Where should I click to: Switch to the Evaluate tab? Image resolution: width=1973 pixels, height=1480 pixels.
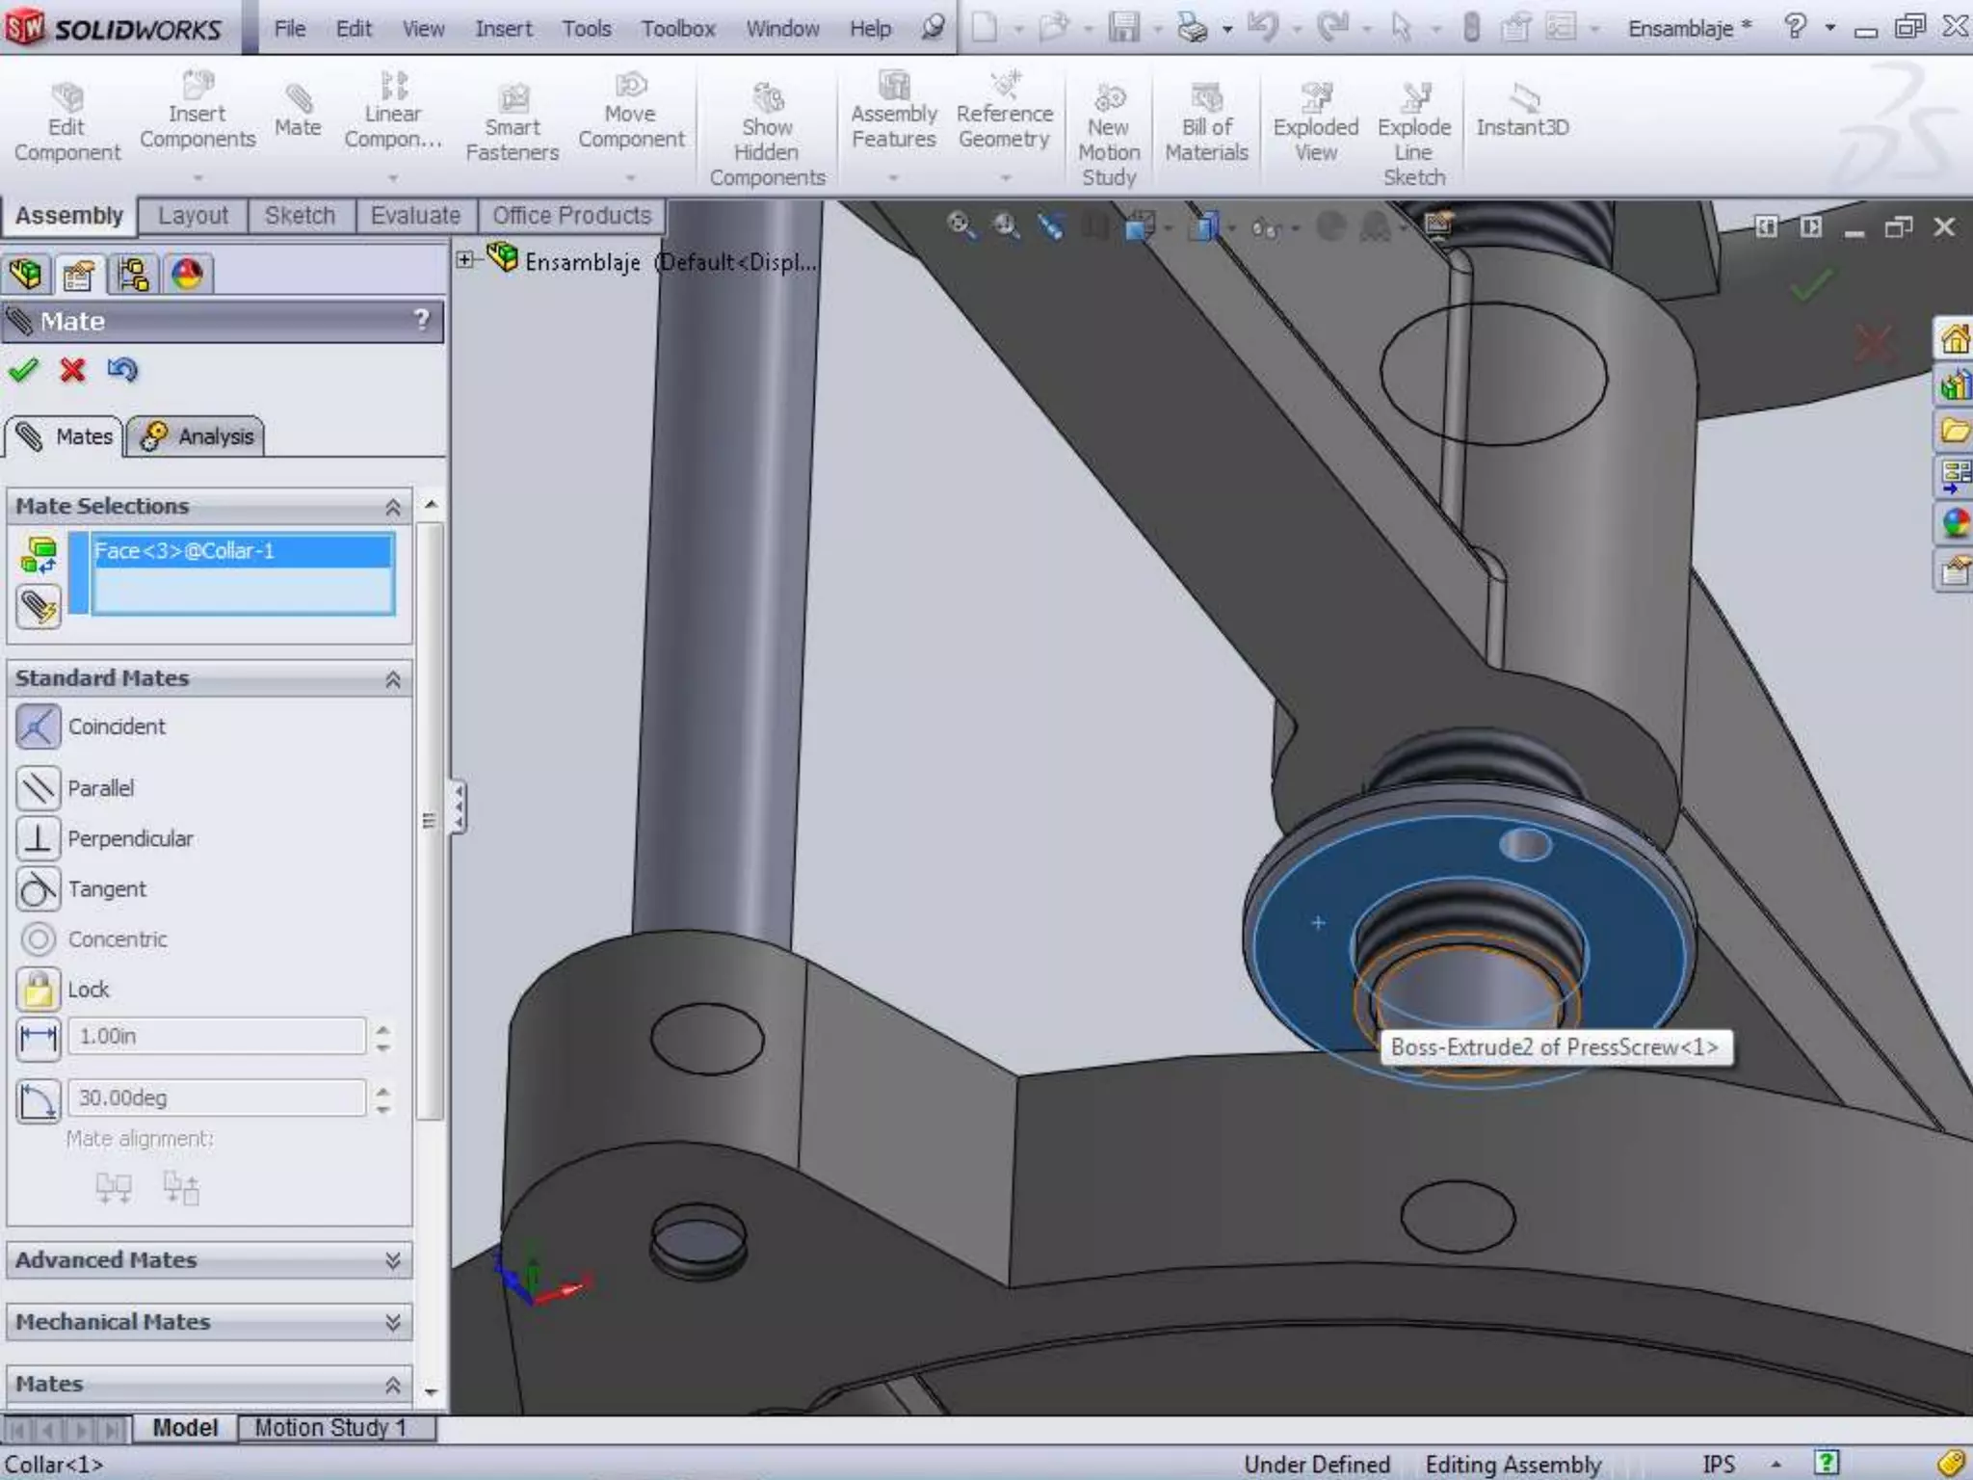415,216
